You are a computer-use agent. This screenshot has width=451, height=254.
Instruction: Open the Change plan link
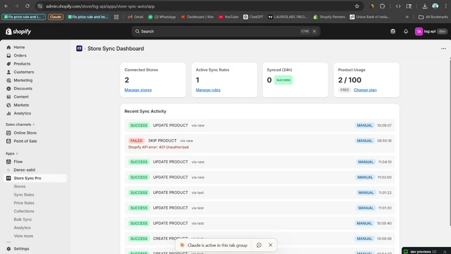pyautogui.click(x=365, y=90)
